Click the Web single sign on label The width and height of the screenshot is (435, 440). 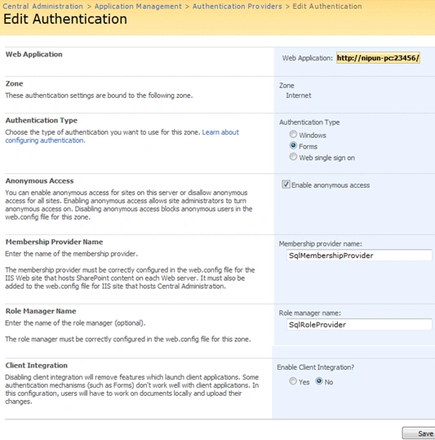click(326, 158)
